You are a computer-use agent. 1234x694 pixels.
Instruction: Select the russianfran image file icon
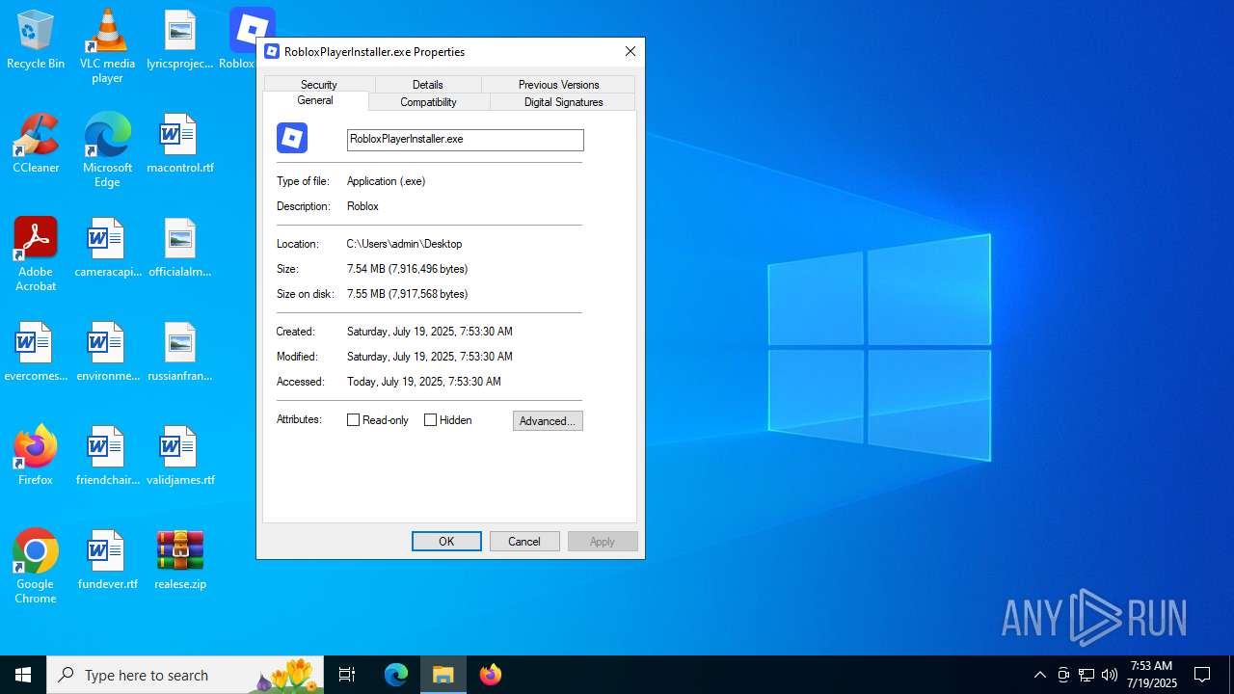click(x=179, y=352)
